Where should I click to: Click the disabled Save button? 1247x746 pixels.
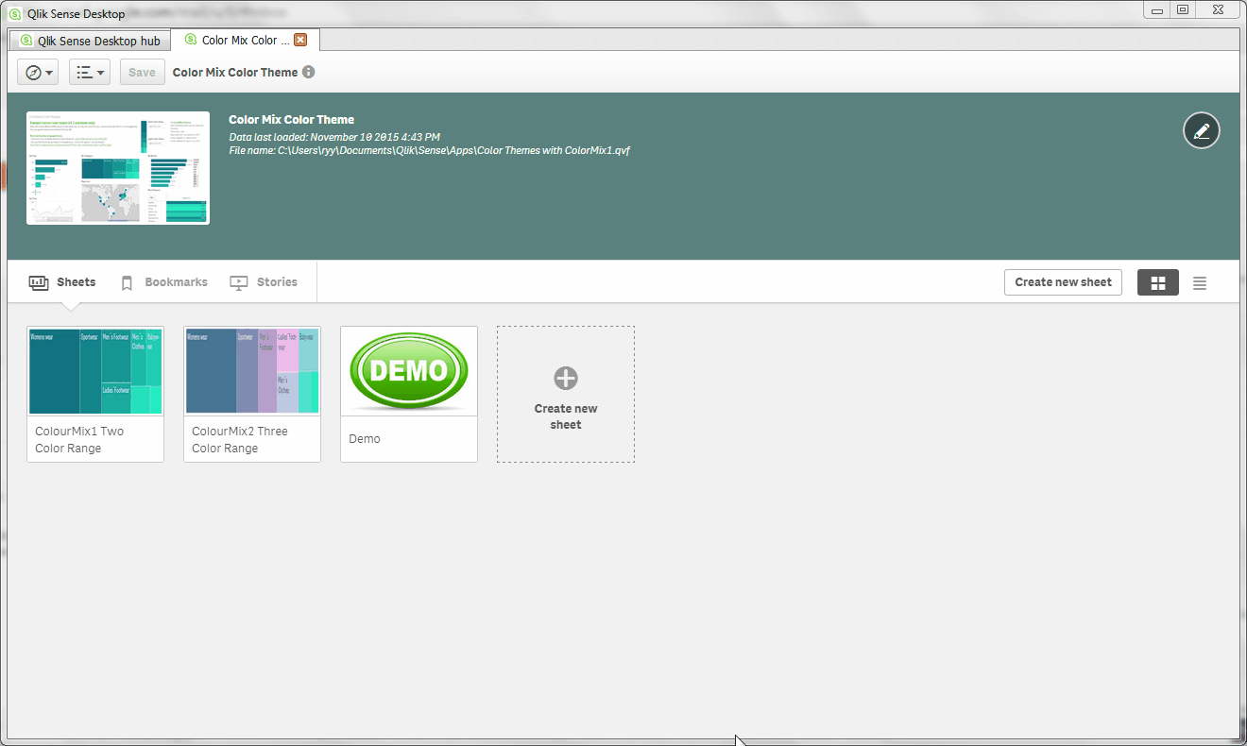coord(142,73)
